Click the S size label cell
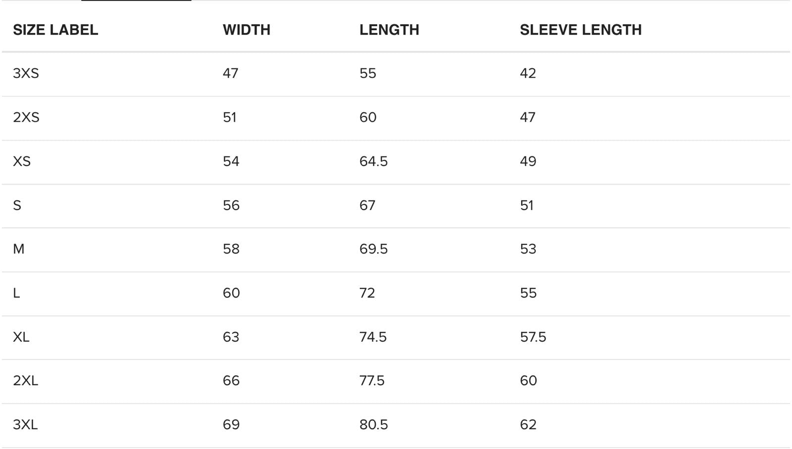The image size is (792, 449). 17,205
